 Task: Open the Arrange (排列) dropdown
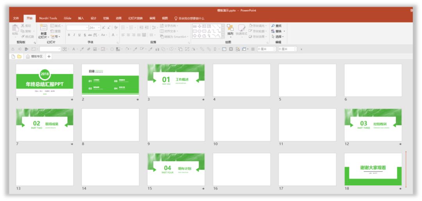coord(230,30)
